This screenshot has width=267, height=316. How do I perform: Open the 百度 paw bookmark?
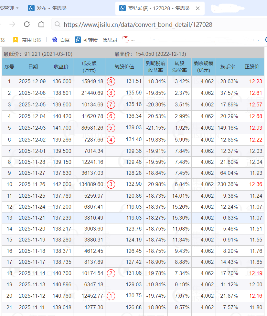coord(61,40)
